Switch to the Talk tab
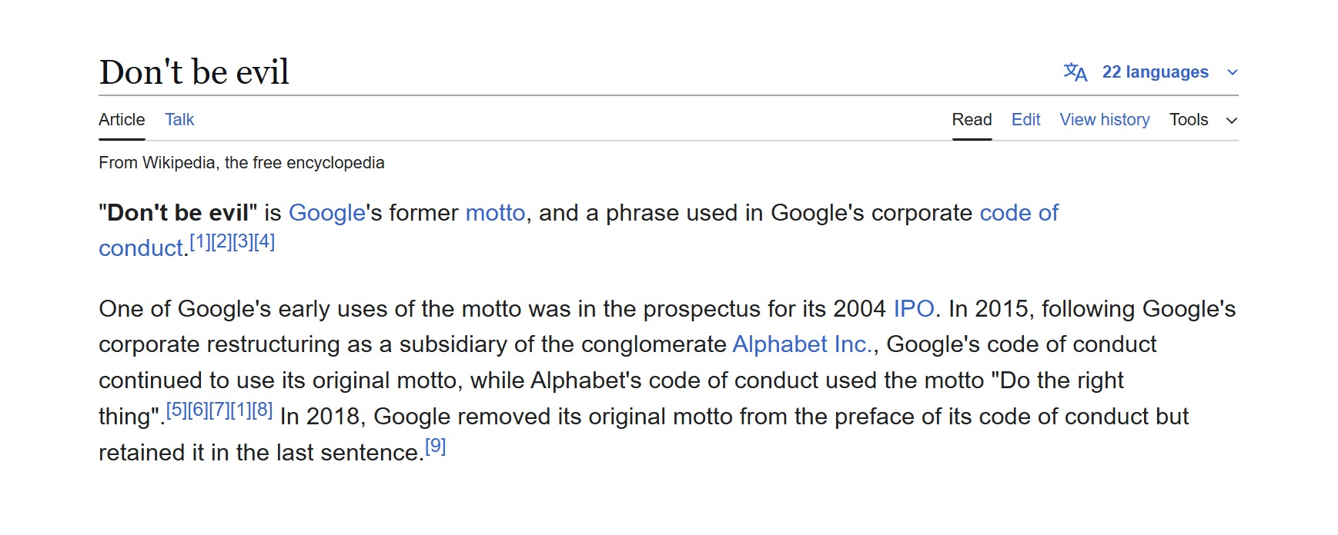This screenshot has height=535, width=1338. click(179, 120)
